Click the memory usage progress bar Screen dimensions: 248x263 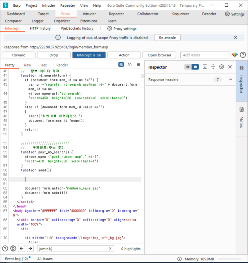(230, 259)
